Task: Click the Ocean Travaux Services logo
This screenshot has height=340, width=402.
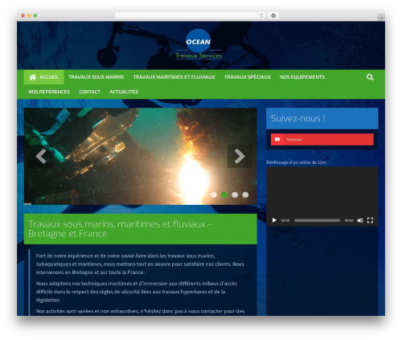Action: (x=199, y=44)
